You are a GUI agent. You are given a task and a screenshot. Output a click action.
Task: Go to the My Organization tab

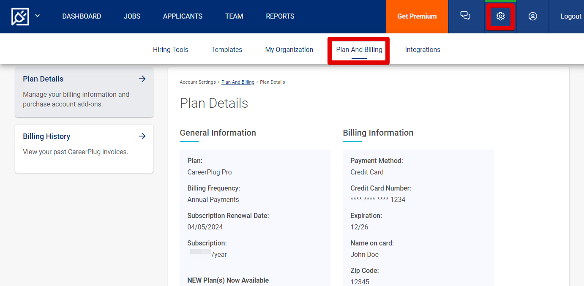289,49
